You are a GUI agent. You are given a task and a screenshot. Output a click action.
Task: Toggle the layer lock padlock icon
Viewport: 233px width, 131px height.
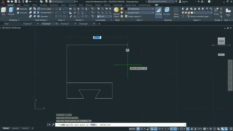189,13
